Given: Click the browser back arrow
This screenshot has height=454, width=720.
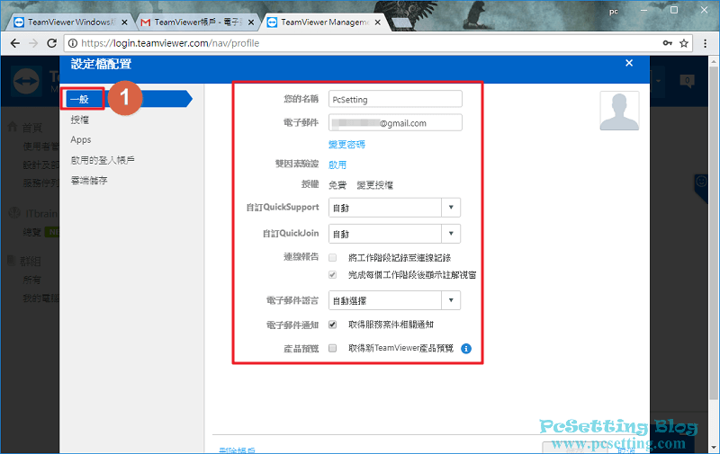Looking at the screenshot, I should 16,42.
